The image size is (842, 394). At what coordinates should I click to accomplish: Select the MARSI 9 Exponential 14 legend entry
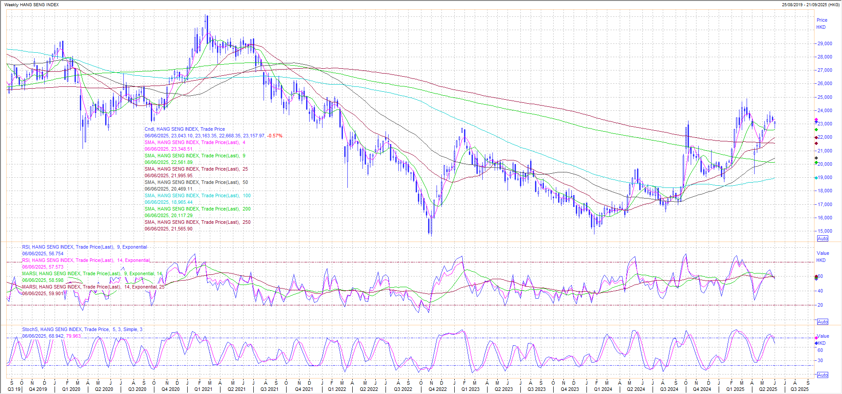tap(92, 273)
